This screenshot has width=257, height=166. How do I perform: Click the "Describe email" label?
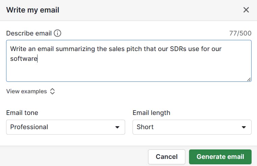[29, 33]
